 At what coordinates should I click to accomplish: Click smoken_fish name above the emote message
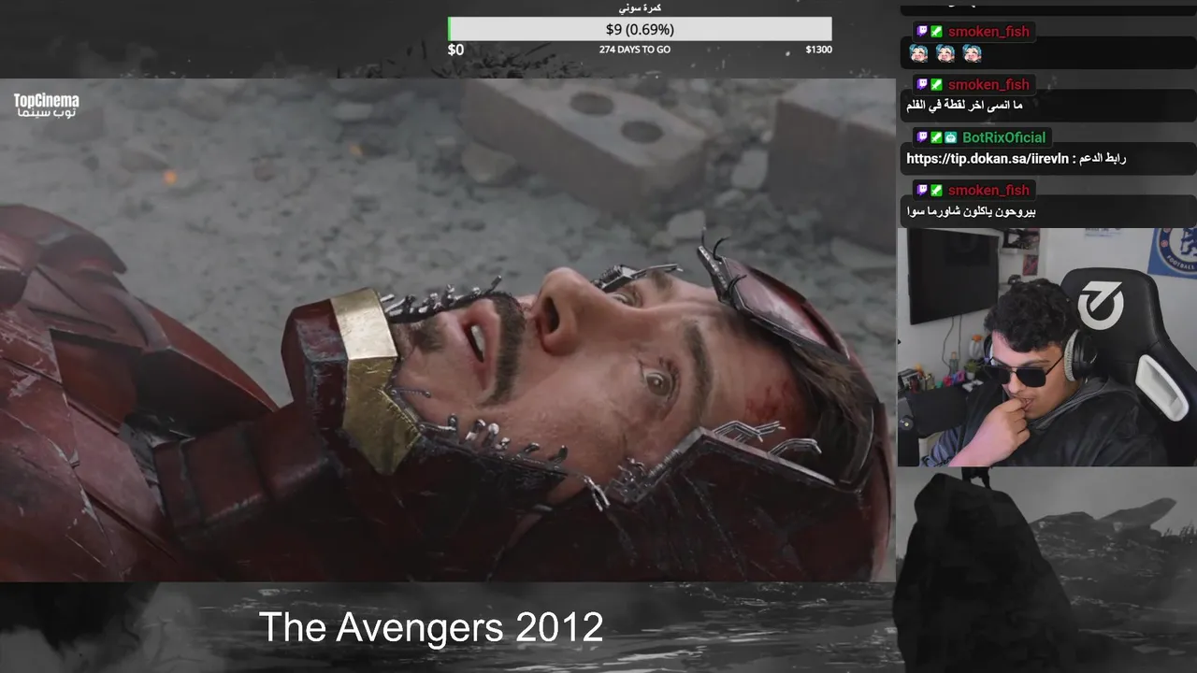point(988,32)
